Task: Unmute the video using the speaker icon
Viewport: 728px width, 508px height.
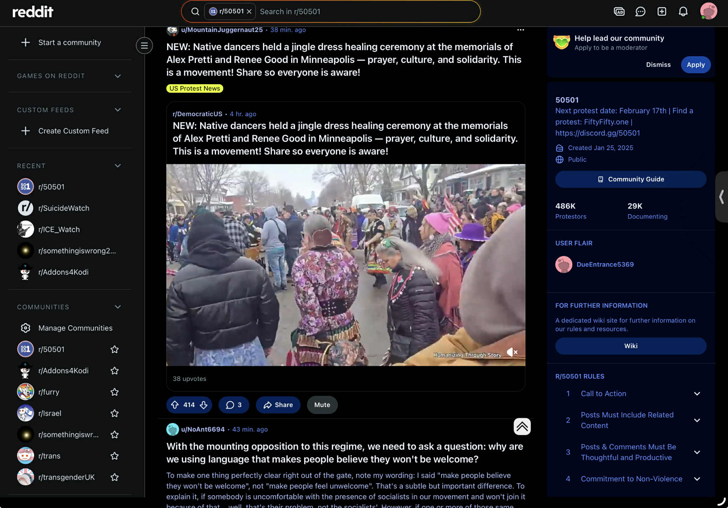Action: tap(512, 352)
